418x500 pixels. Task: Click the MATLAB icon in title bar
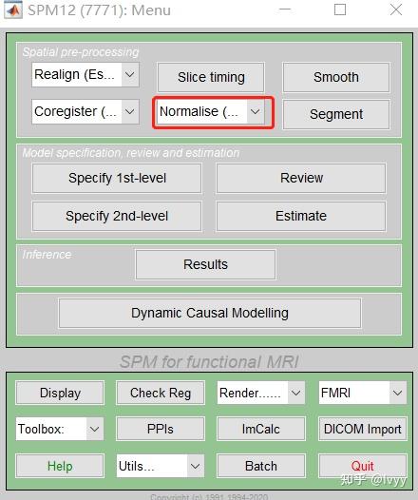tap(13, 10)
